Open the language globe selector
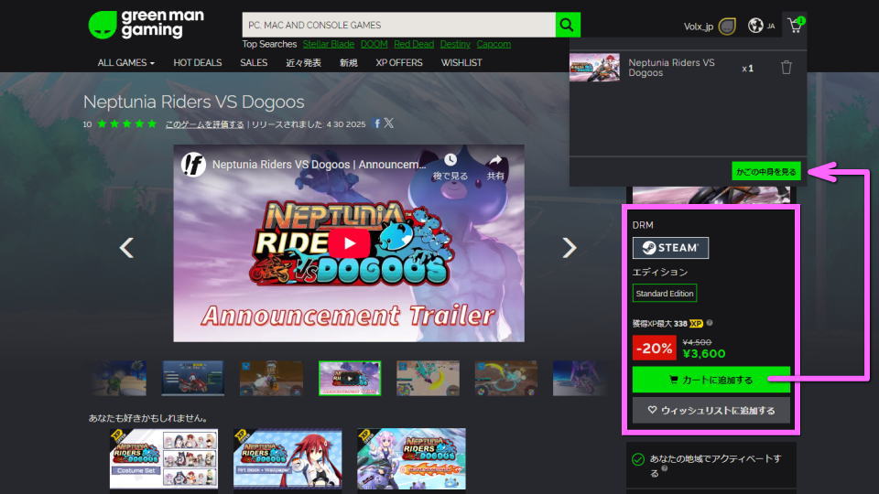The width and height of the screenshot is (879, 494). pyautogui.click(x=755, y=26)
